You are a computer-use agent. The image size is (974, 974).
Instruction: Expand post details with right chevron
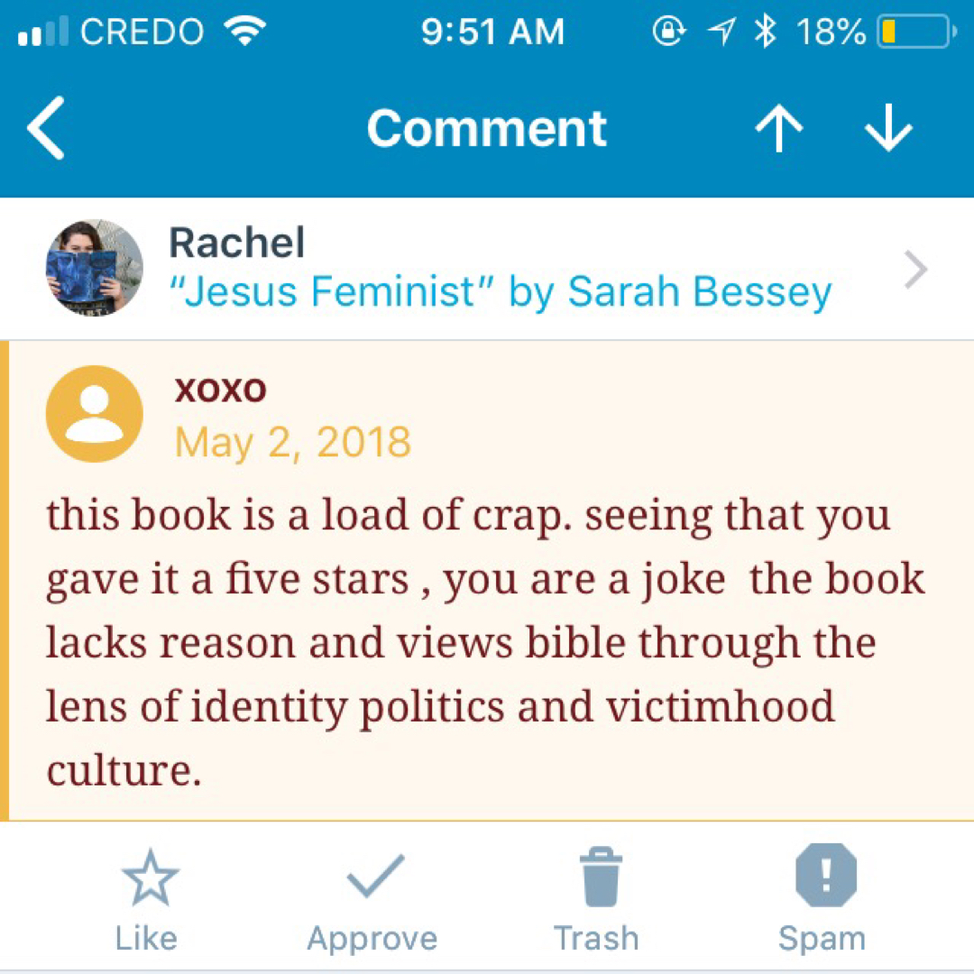(x=915, y=270)
